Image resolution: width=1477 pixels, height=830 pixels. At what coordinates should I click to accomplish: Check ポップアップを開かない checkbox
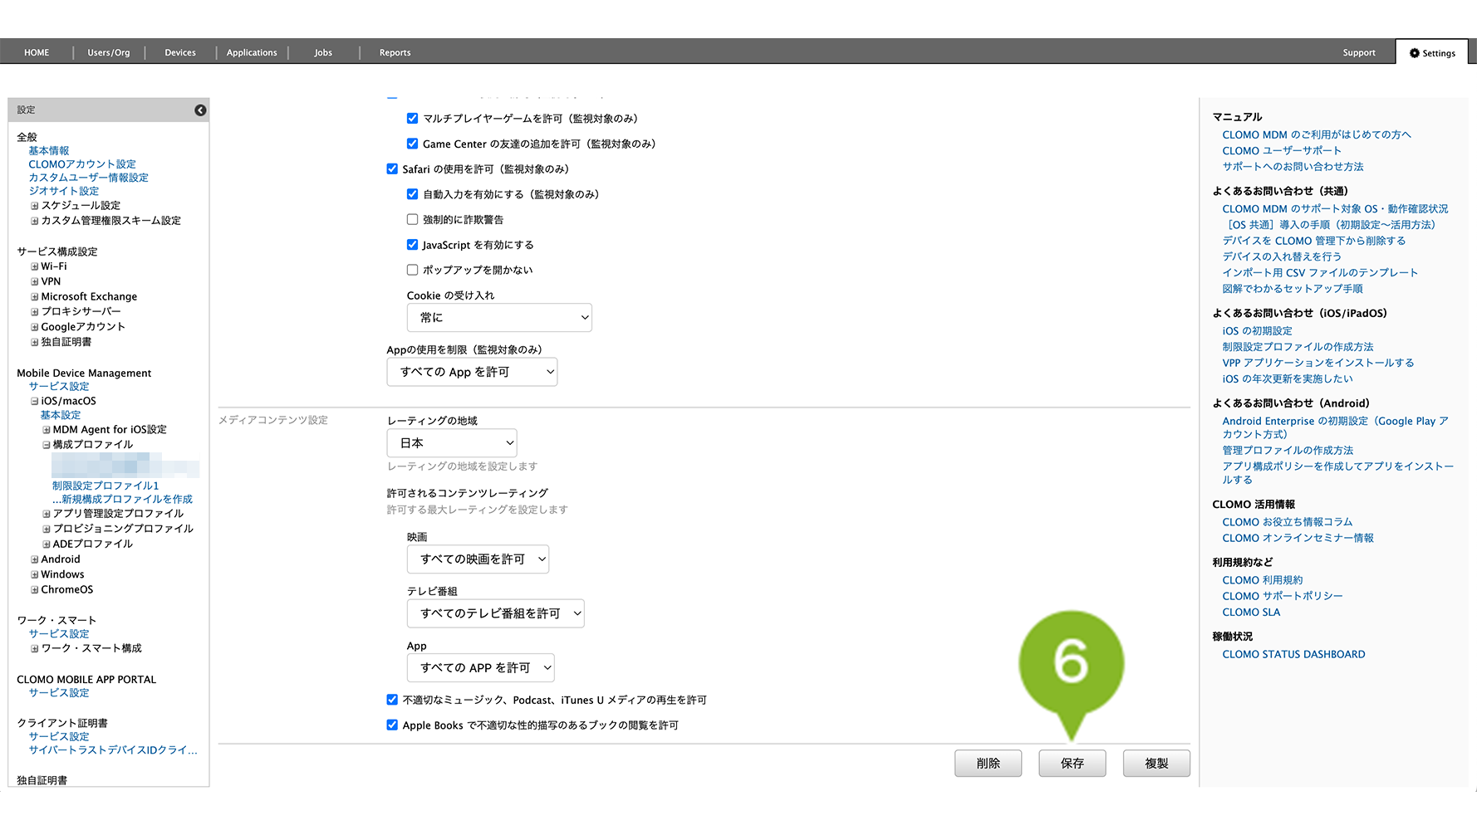click(x=412, y=270)
